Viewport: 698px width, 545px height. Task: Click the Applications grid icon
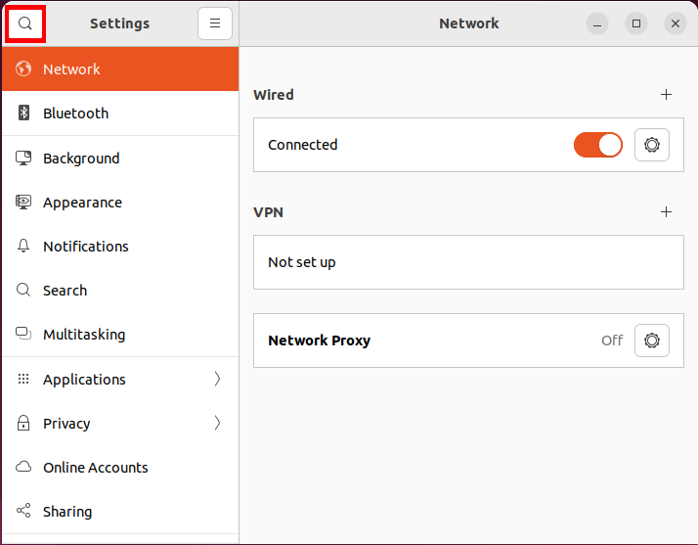point(23,379)
